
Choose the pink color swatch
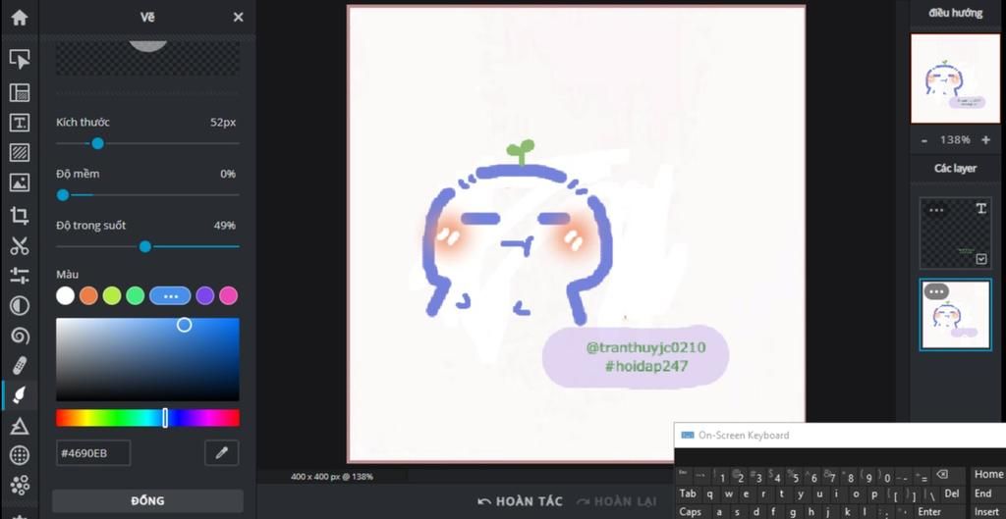coord(228,295)
